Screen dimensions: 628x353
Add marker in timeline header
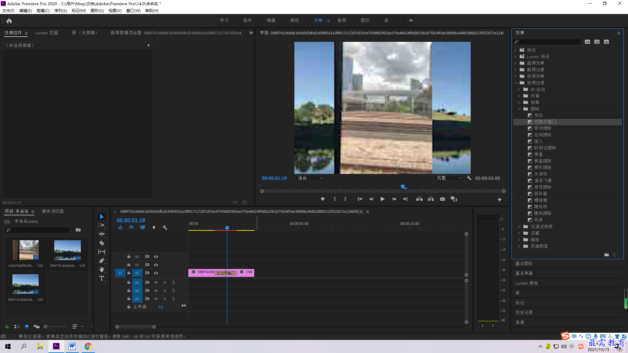coord(154,227)
